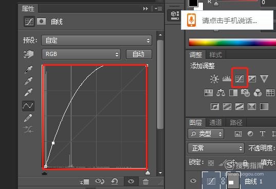Delete the adjustment layer via trash icon

145,181
